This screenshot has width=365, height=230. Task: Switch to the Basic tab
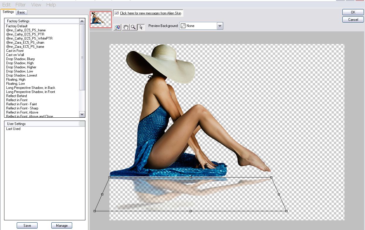pyautogui.click(x=21, y=12)
